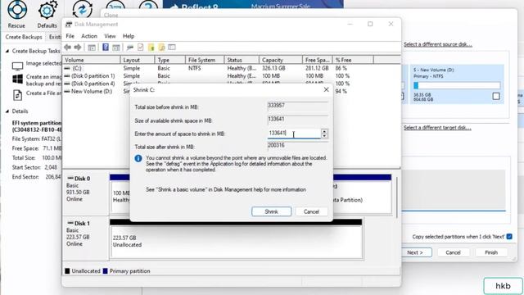Click the Volume column header
Screen dimensions: 524x295
[x=91, y=60]
